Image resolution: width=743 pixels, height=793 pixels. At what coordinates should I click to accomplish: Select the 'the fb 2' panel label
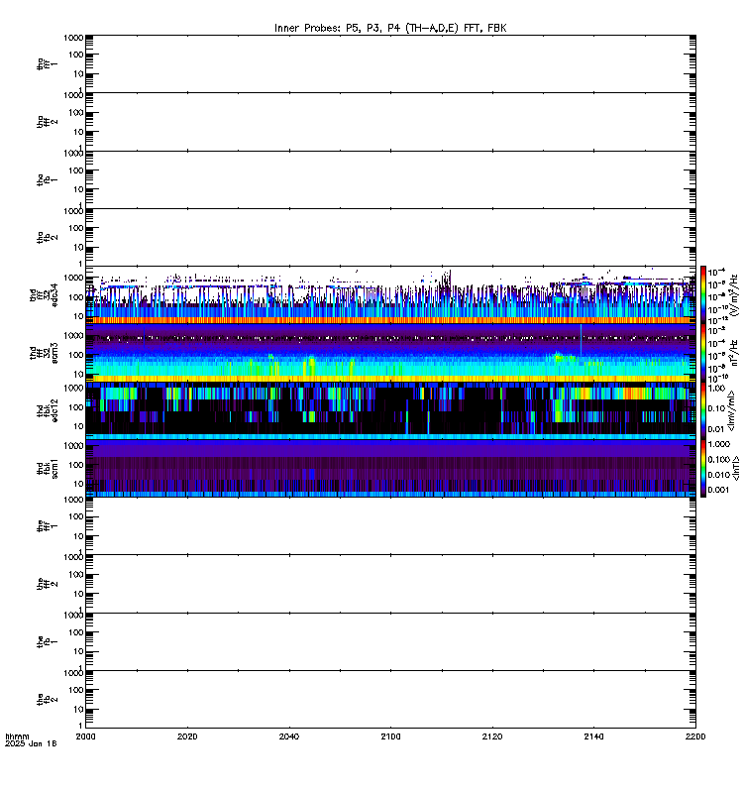pyautogui.click(x=47, y=700)
